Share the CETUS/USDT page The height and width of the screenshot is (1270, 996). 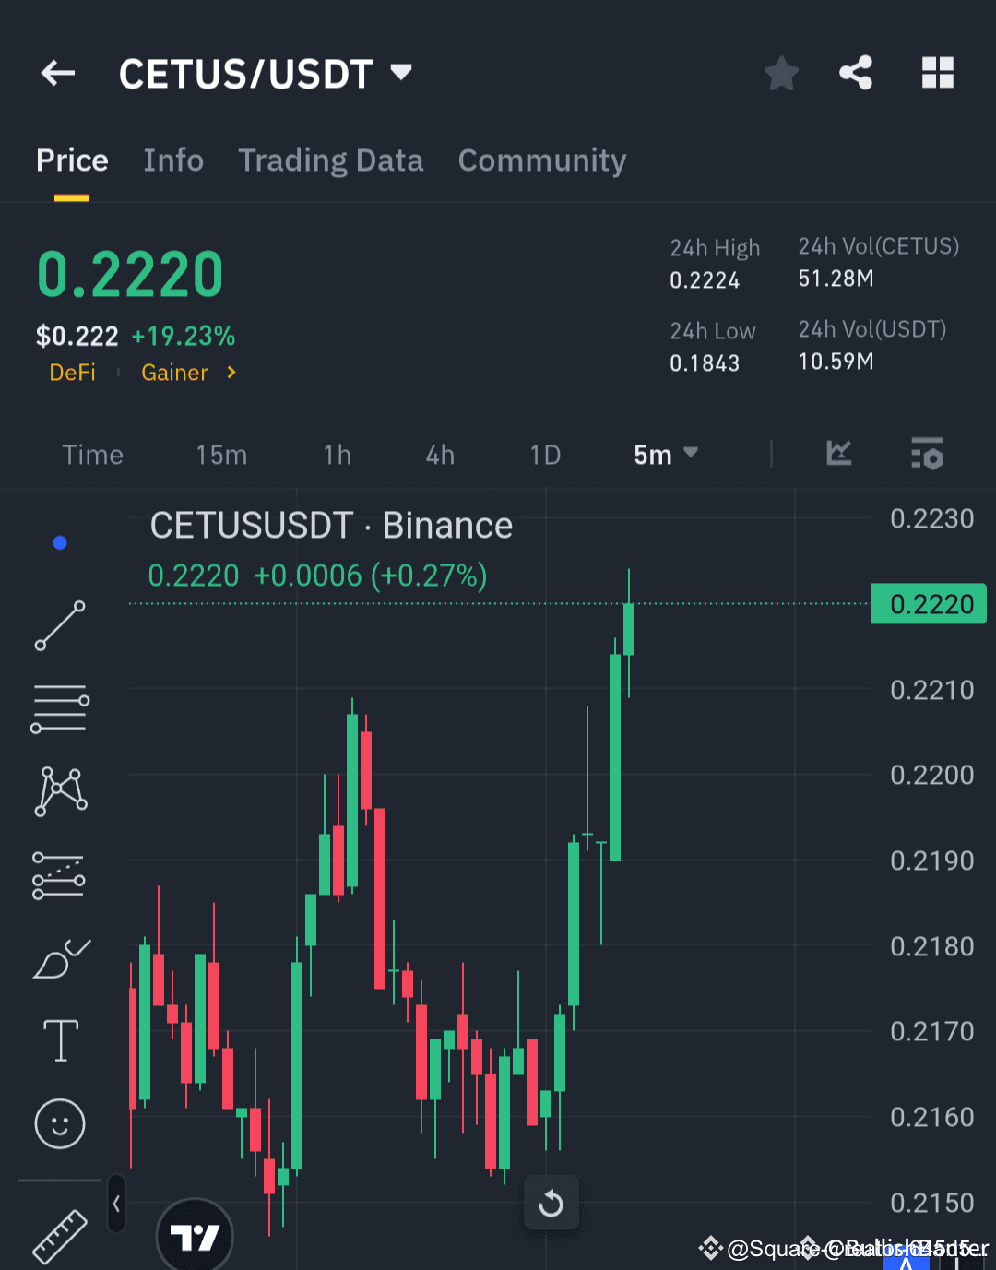coord(856,73)
